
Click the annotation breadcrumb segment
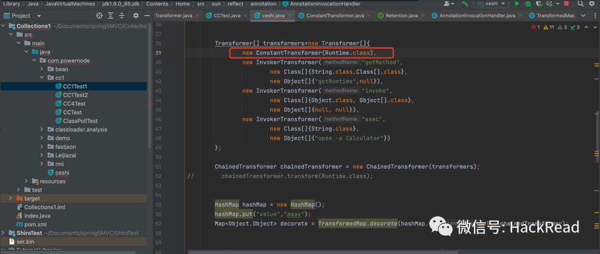click(264, 4)
